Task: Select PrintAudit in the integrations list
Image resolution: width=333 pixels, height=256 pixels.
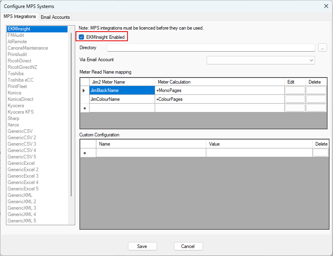Action: coord(37,54)
